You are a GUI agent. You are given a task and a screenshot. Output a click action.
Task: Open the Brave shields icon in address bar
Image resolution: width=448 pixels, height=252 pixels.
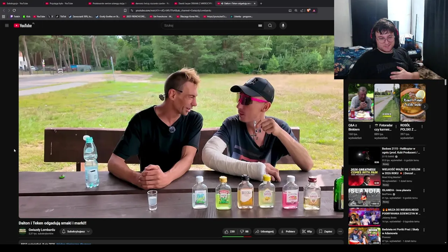pos(308,10)
